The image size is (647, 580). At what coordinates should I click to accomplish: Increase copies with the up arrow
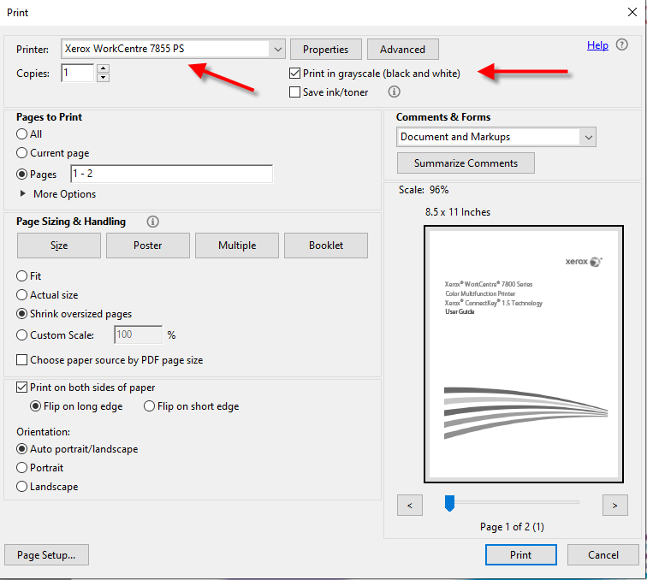[x=103, y=68]
